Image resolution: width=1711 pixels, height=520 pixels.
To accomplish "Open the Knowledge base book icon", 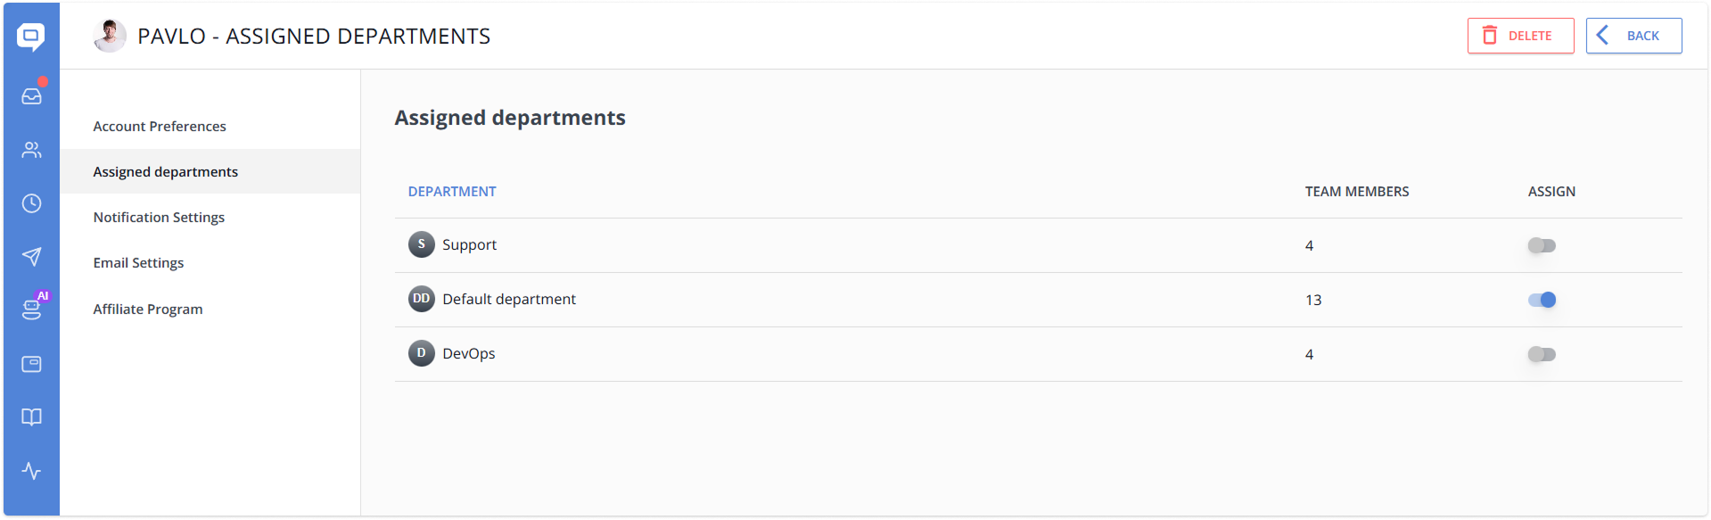I will (x=32, y=417).
